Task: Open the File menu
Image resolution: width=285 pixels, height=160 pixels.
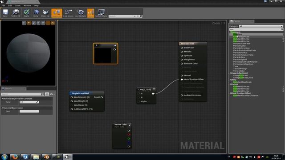Action: (x=3, y=6)
